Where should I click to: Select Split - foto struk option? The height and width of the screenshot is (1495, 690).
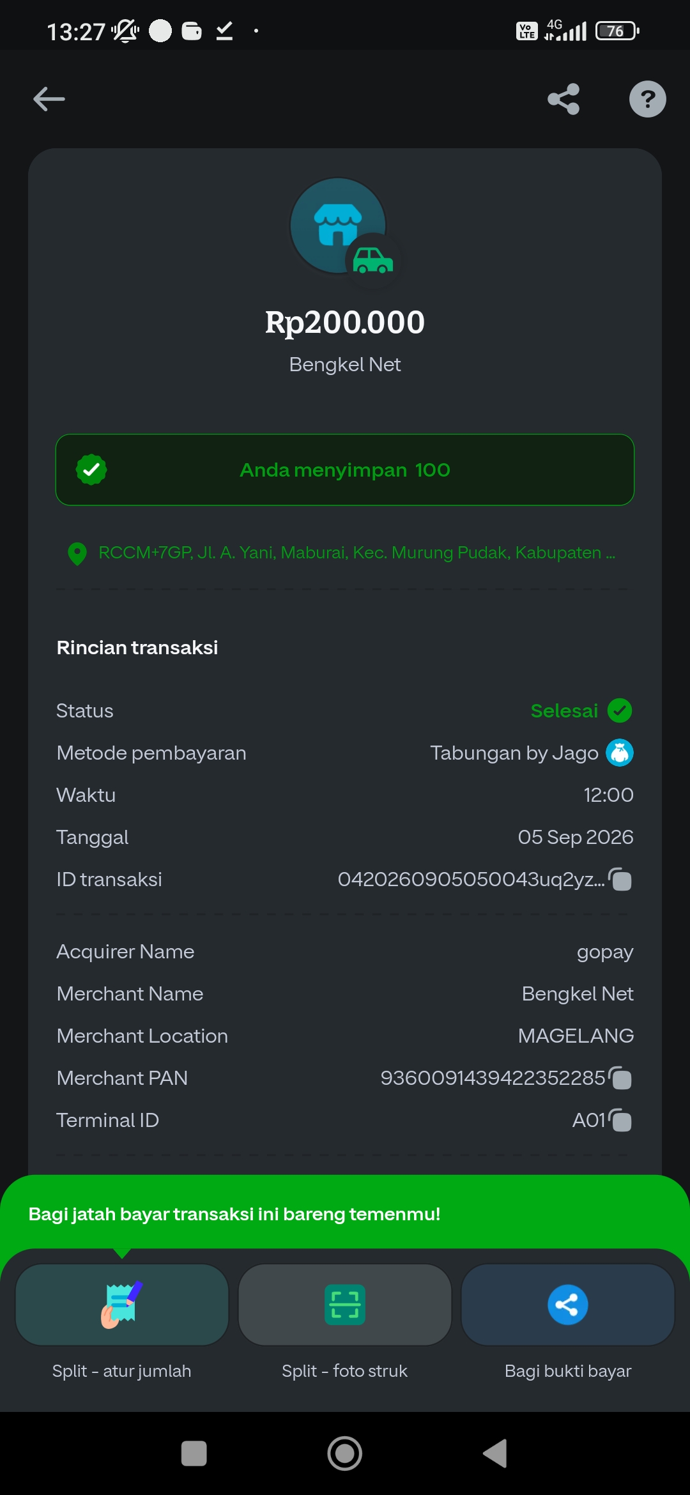[x=345, y=1304]
